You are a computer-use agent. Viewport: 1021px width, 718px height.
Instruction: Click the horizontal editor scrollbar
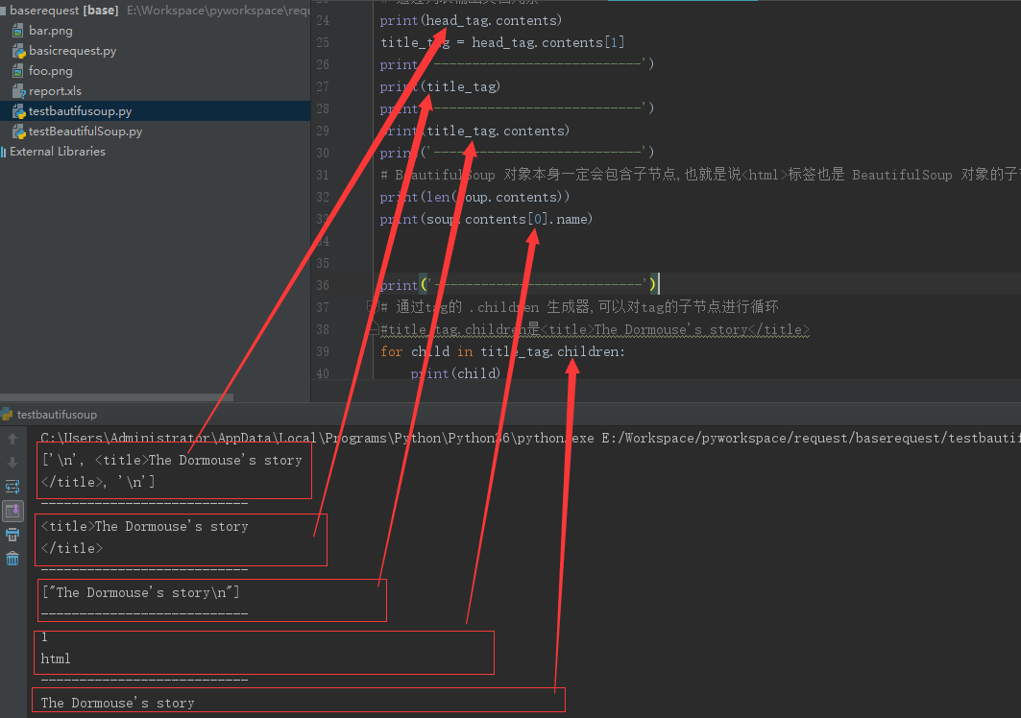point(115,396)
